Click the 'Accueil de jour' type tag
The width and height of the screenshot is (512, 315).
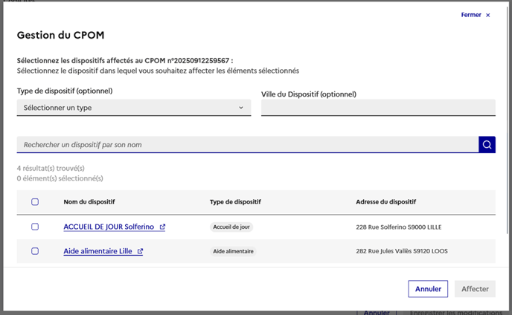231,227
